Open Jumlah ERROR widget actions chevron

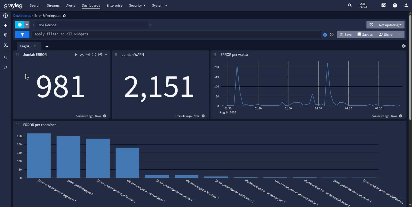point(106,55)
